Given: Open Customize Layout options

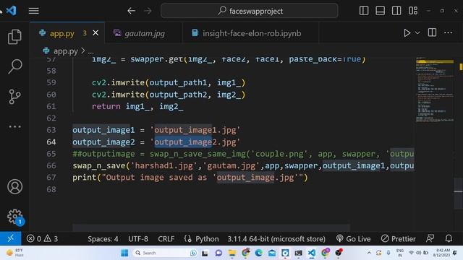Looking at the screenshot, I should pyautogui.click(x=413, y=11).
